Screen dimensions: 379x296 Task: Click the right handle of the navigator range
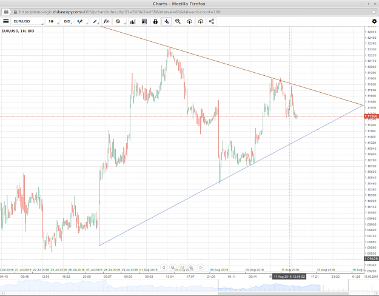(348, 285)
